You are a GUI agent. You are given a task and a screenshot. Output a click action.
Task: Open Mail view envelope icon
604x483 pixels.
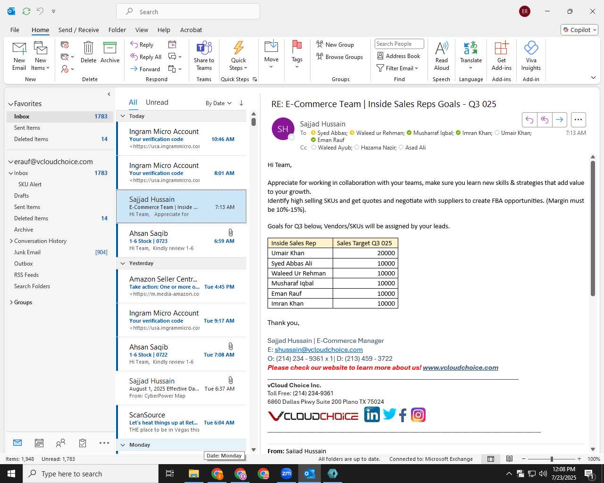tap(17, 442)
